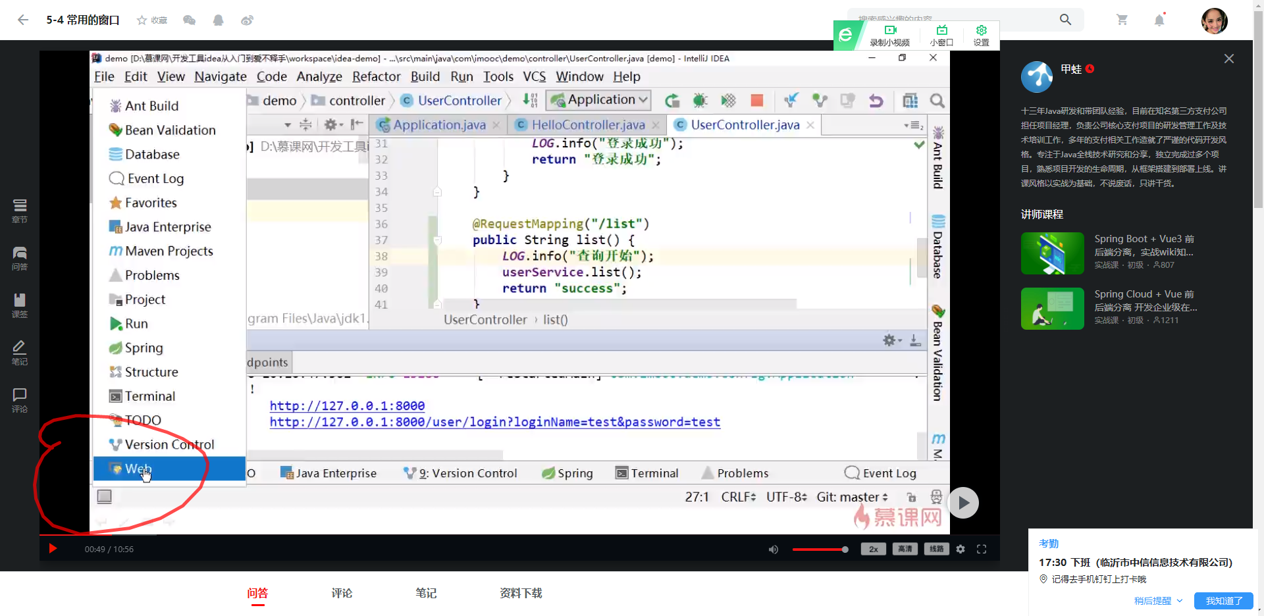
Task: Click the IntelliJ Search Everywhere magnifier
Action: coord(937,101)
